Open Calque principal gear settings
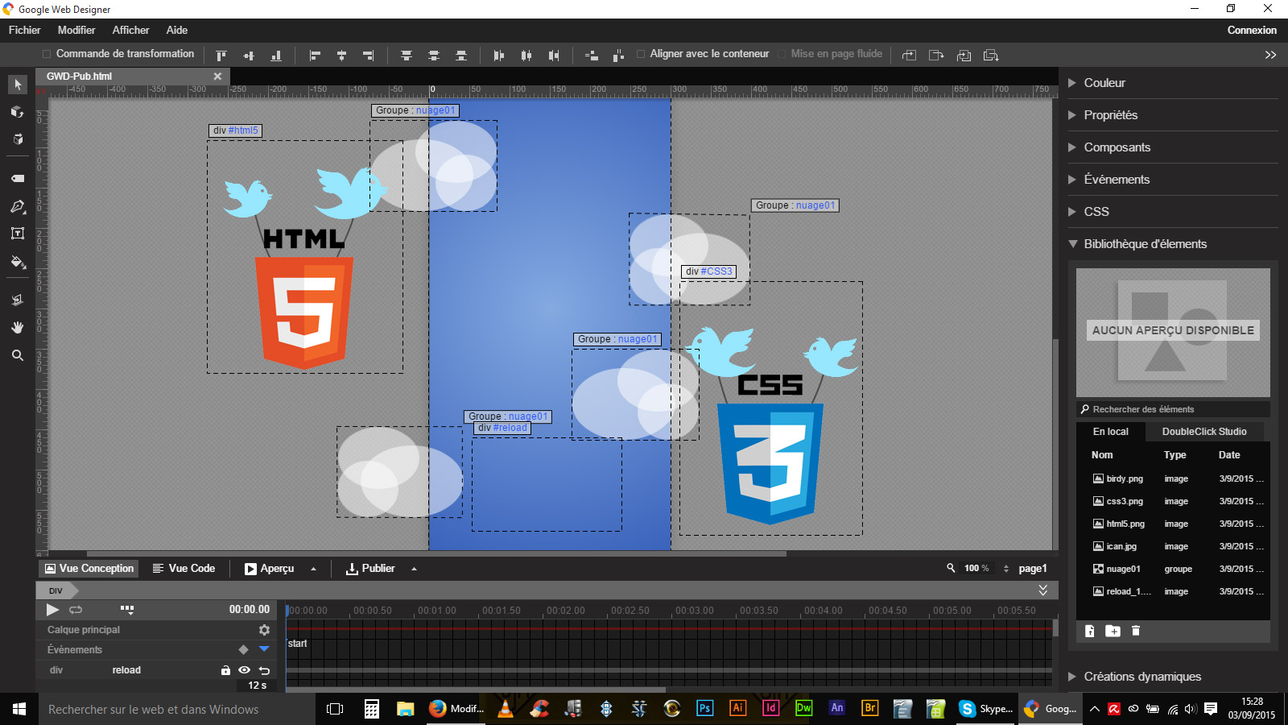This screenshot has height=725, width=1288. tap(264, 630)
